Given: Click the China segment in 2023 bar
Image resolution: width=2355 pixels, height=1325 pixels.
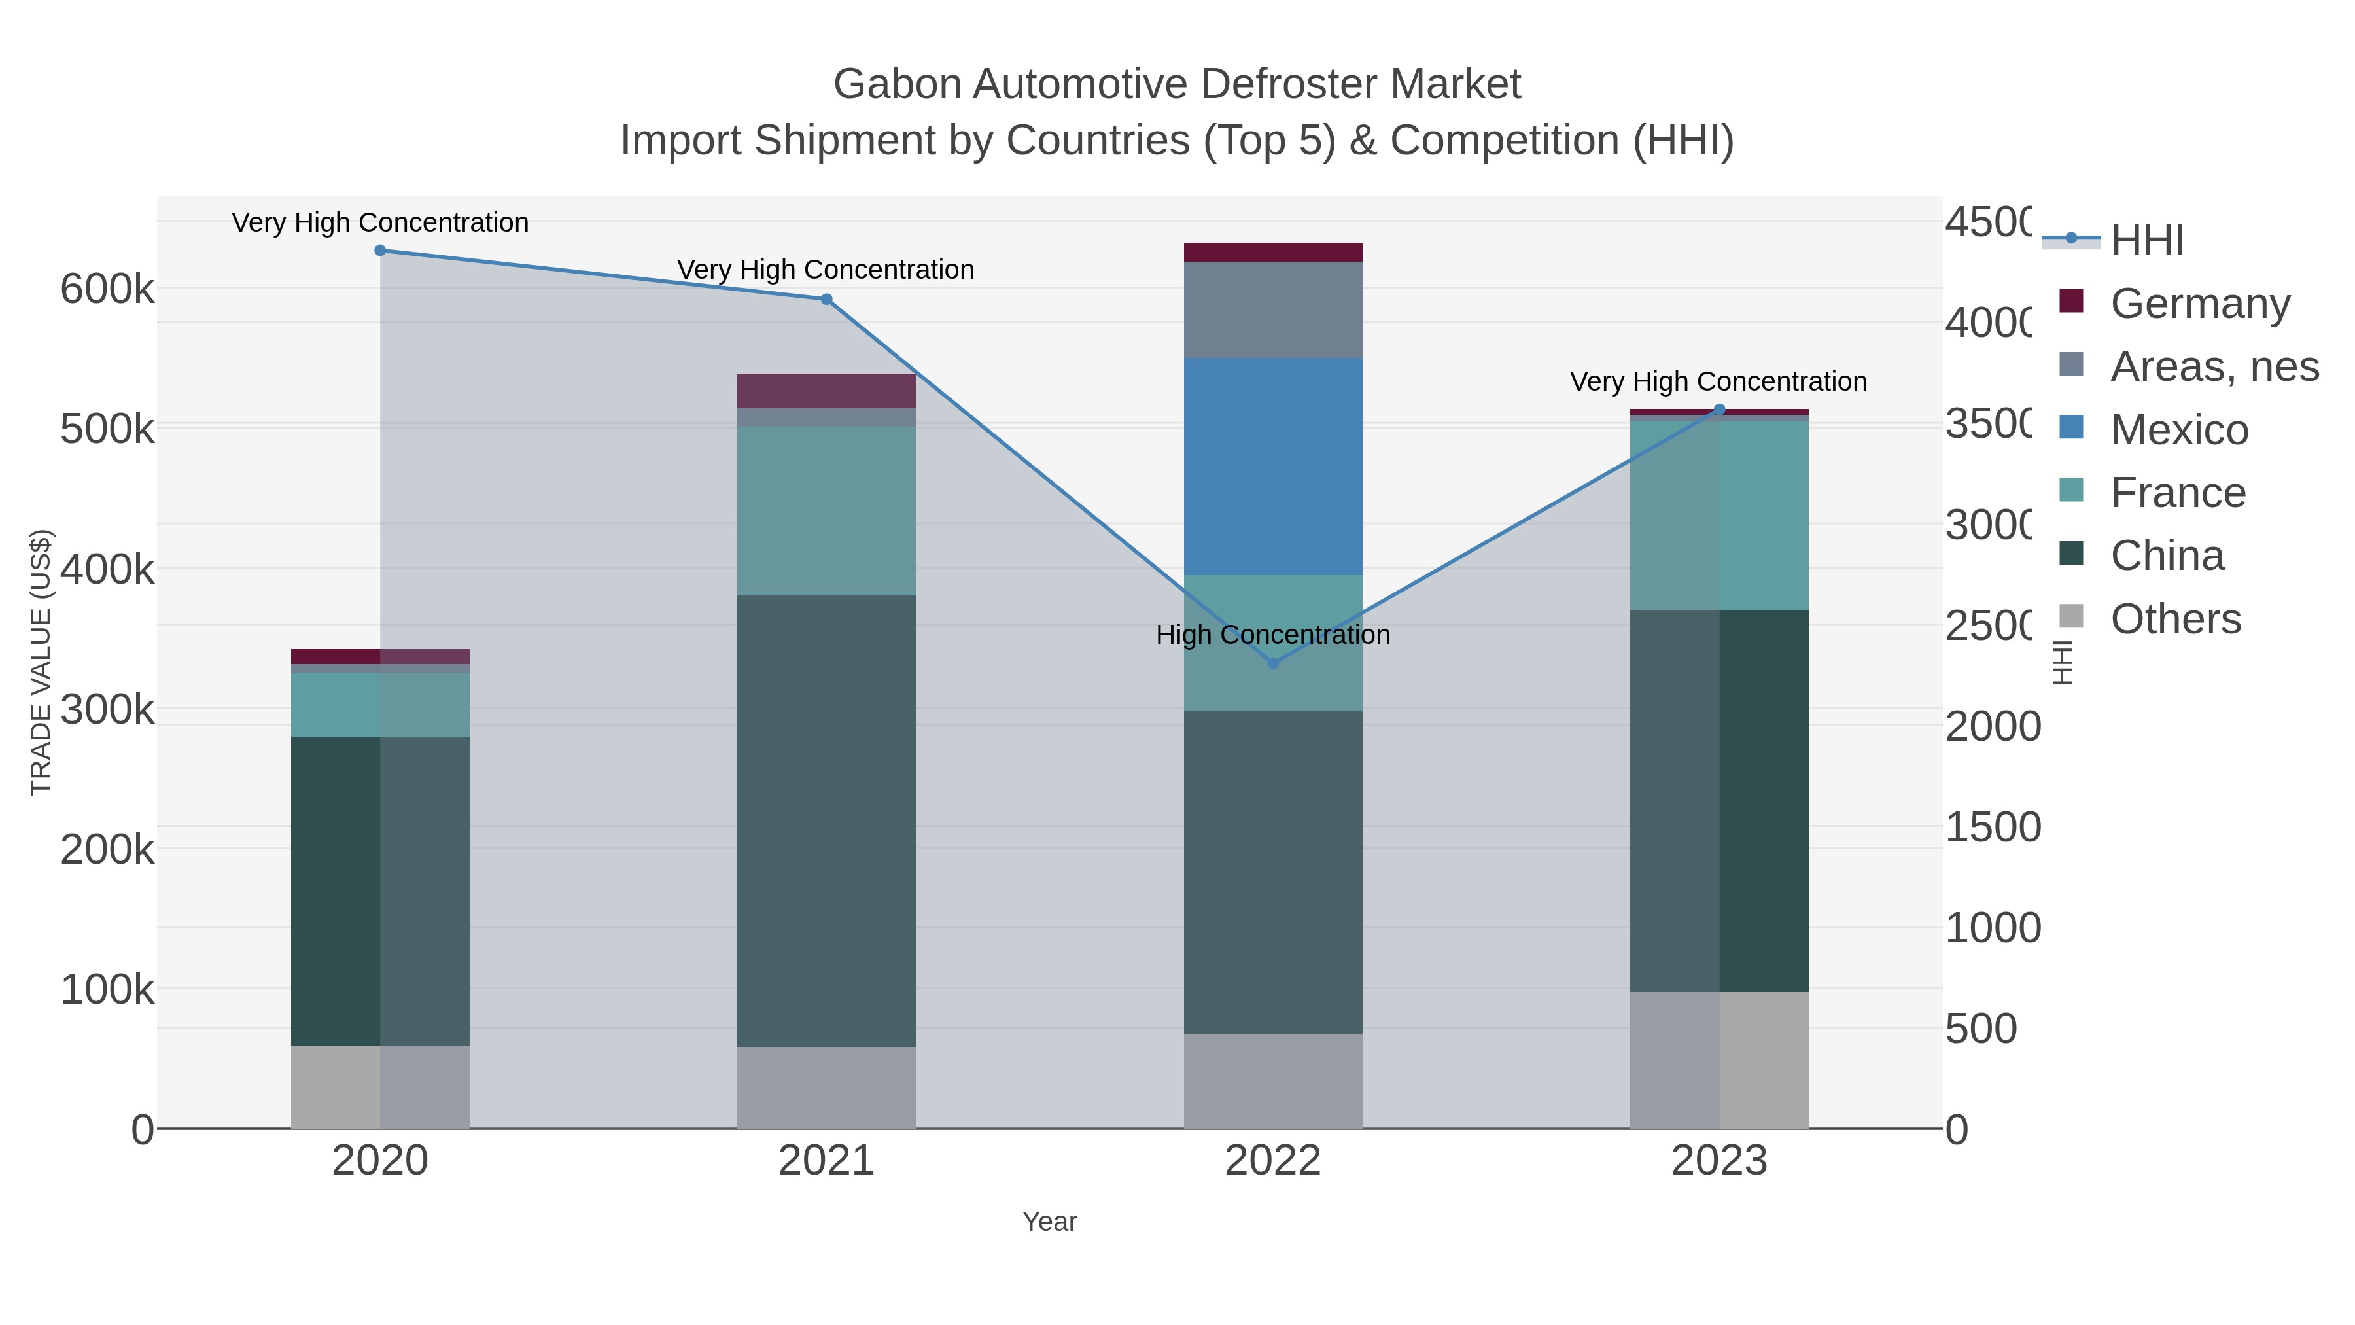Looking at the screenshot, I should [1720, 801].
